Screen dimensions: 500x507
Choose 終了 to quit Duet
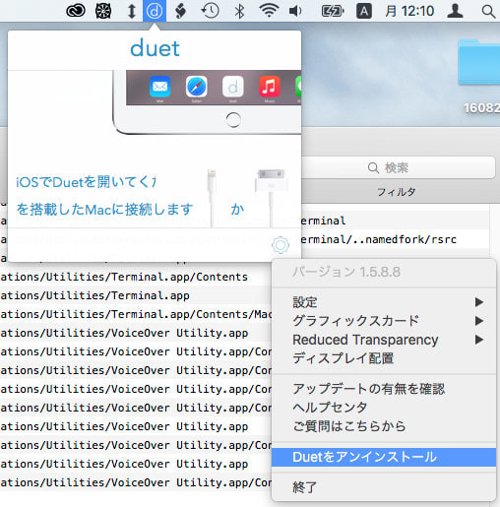[384, 487]
